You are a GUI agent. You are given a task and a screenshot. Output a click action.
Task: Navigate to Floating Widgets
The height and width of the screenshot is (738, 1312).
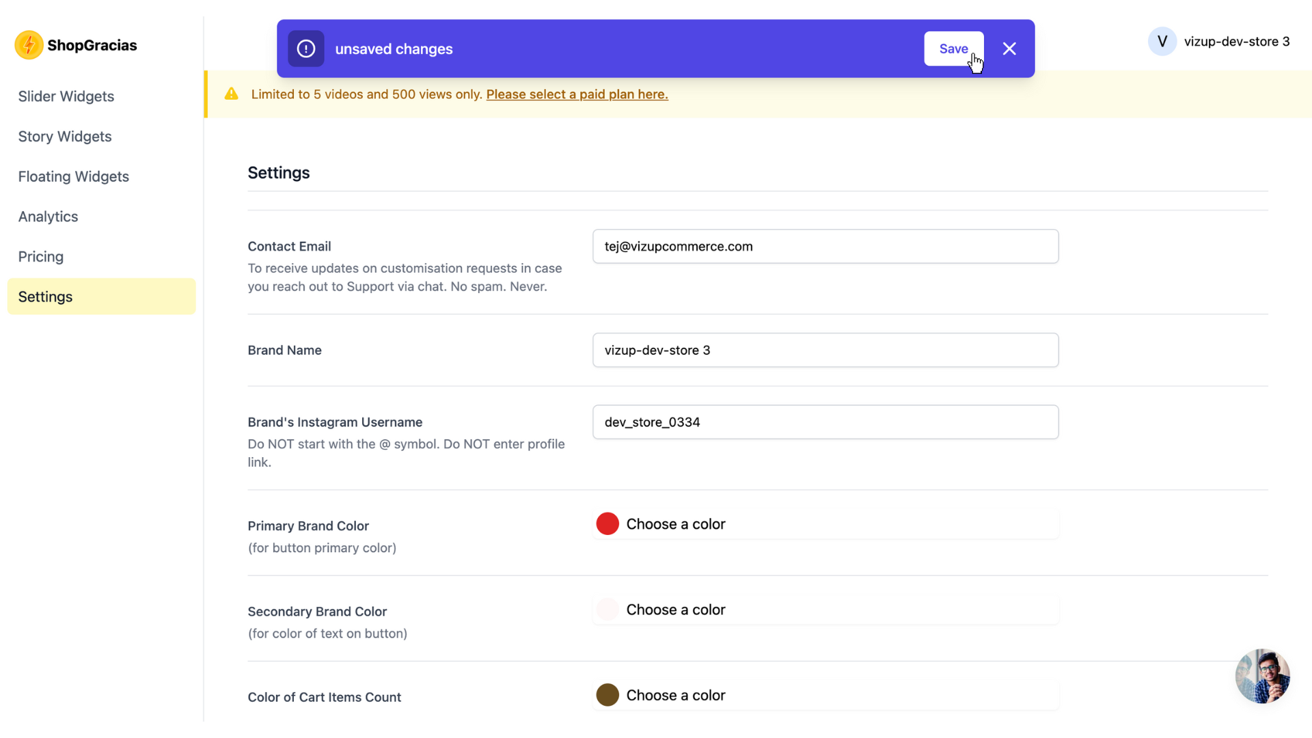pyautogui.click(x=74, y=176)
